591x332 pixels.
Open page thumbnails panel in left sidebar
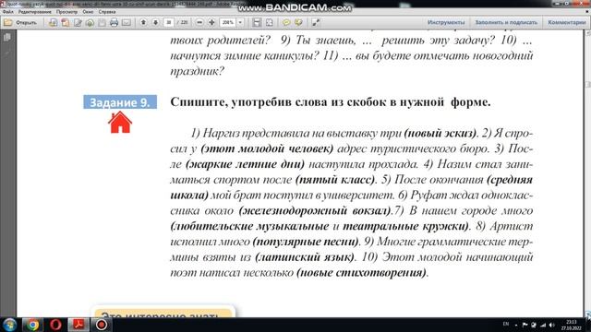click(6, 37)
